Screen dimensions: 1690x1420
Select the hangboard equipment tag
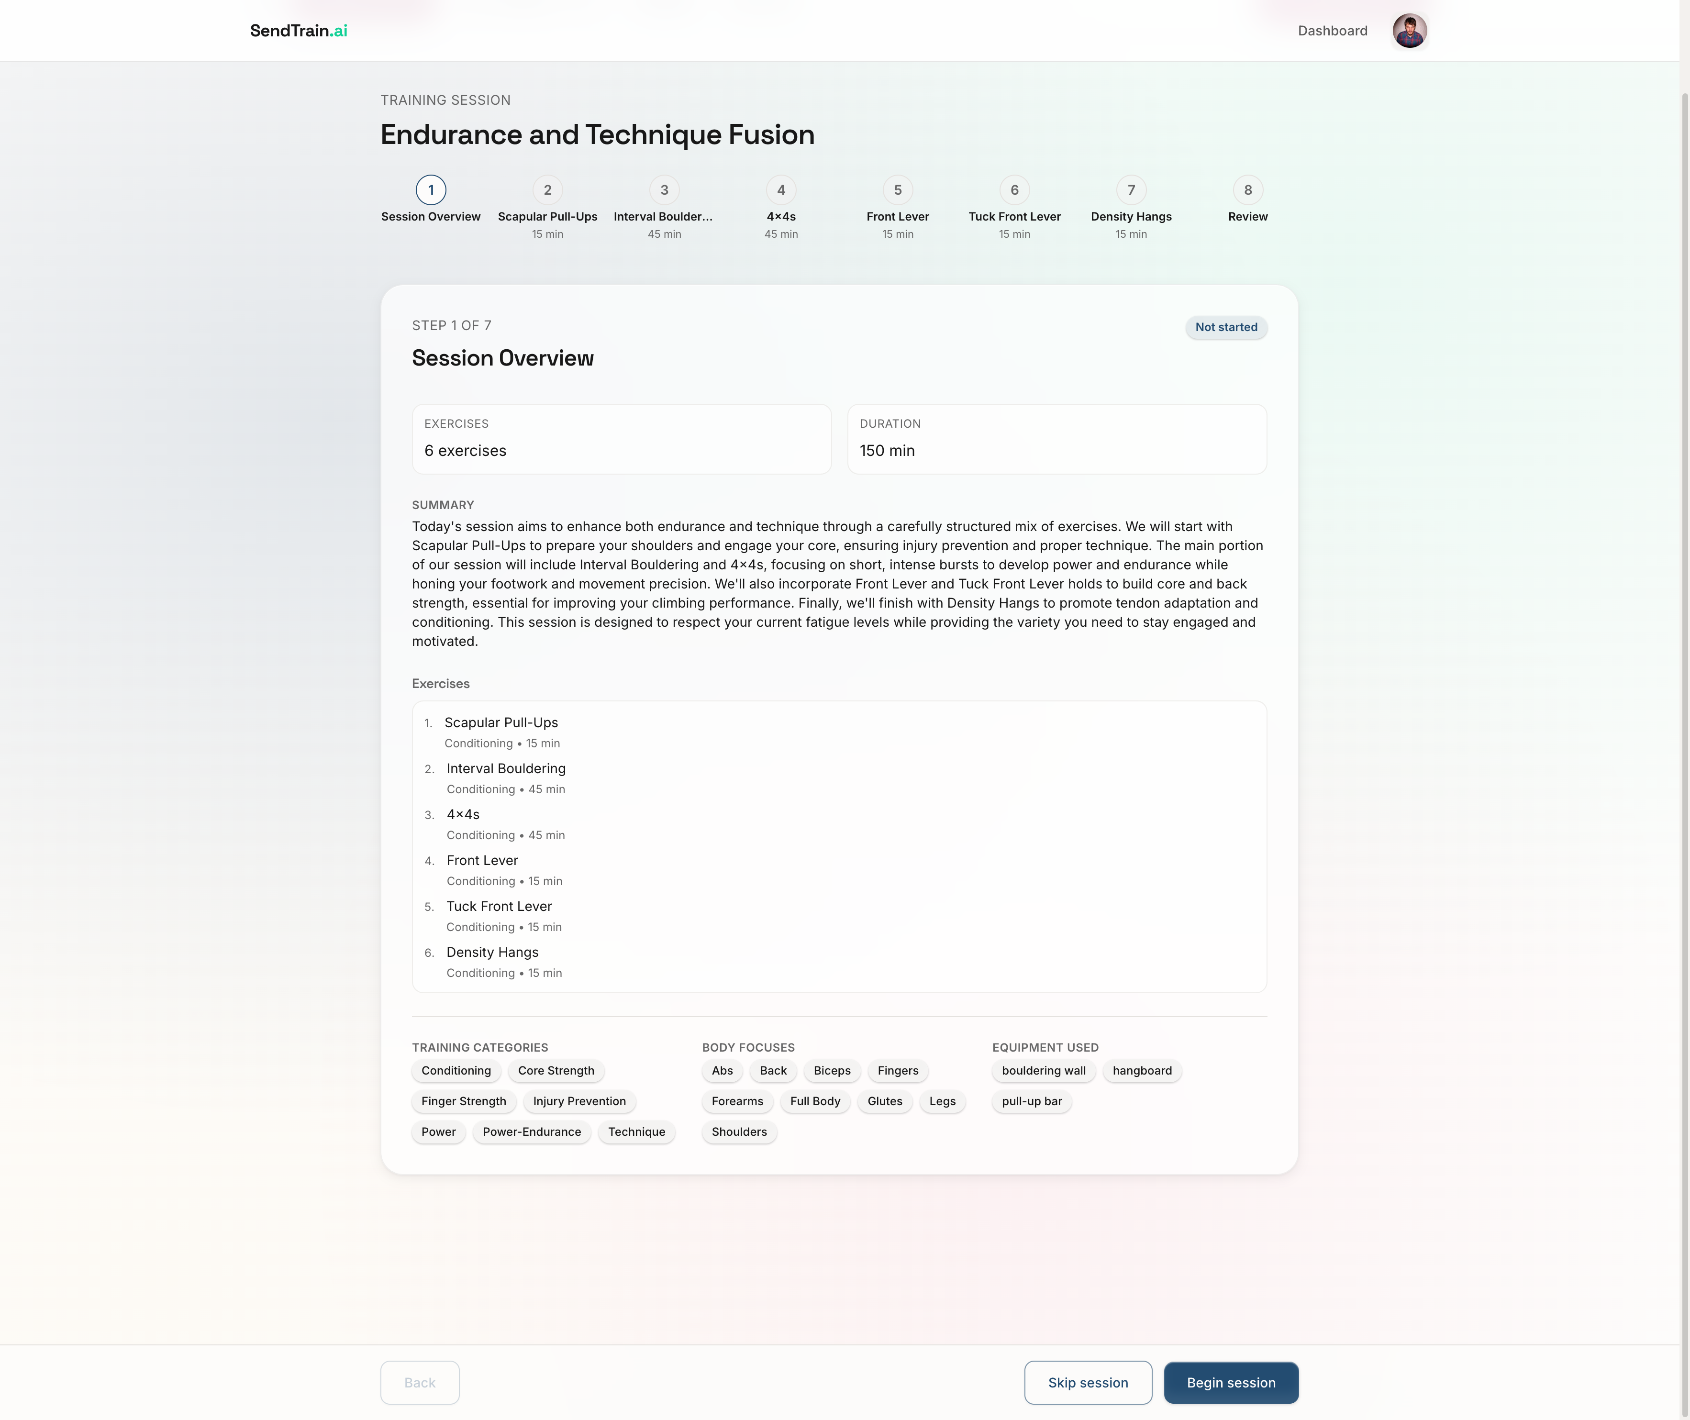(1142, 1071)
